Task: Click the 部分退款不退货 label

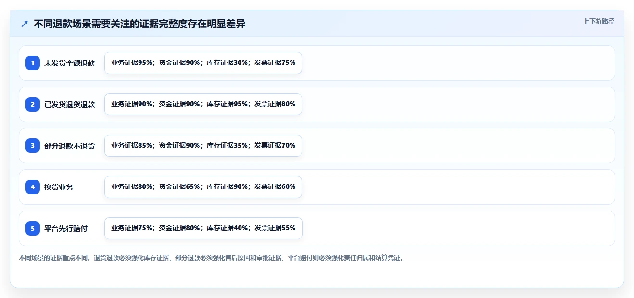Action: [x=70, y=146]
